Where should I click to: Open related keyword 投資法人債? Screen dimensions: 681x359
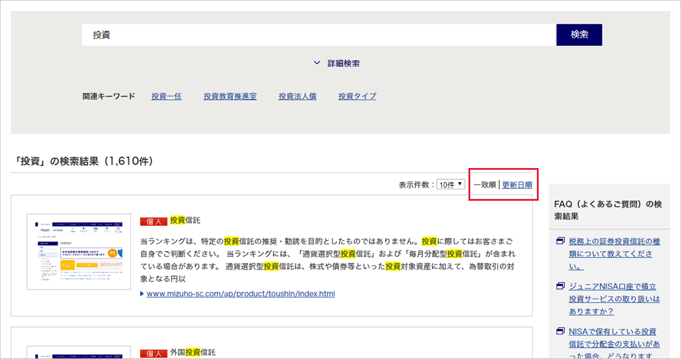(x=298, y=96)
